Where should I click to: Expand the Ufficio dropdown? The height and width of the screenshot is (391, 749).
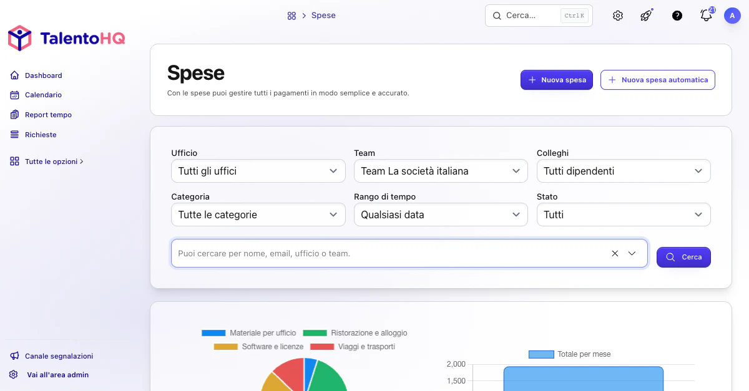pyautogui.click(x=258, y=171)
